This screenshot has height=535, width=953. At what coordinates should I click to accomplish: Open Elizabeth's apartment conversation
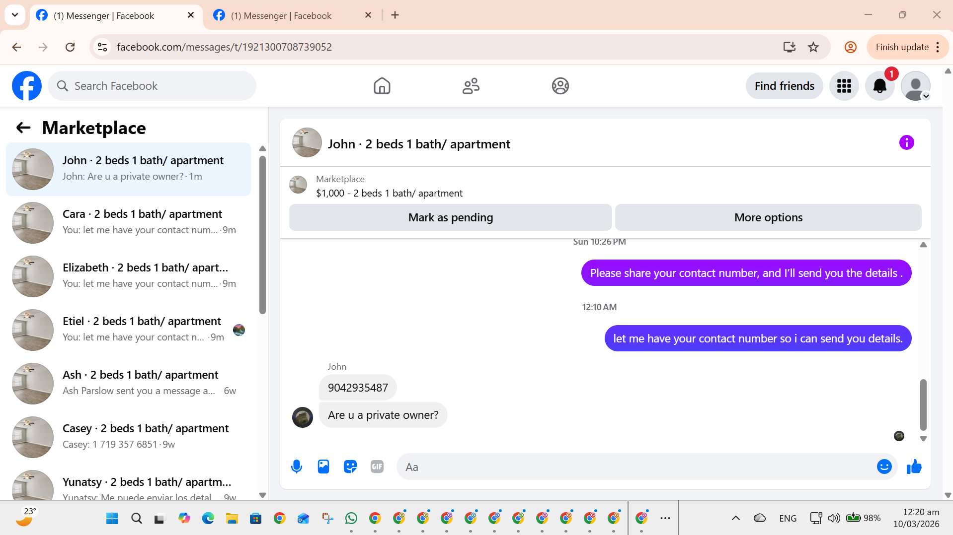(128, 276)
